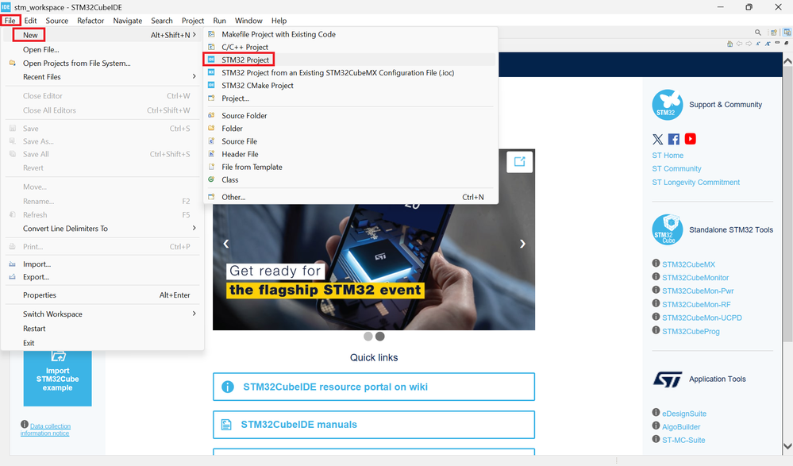Choose Class in New submenu
This screenshot has height=466, width=793.
pos(351,180)
